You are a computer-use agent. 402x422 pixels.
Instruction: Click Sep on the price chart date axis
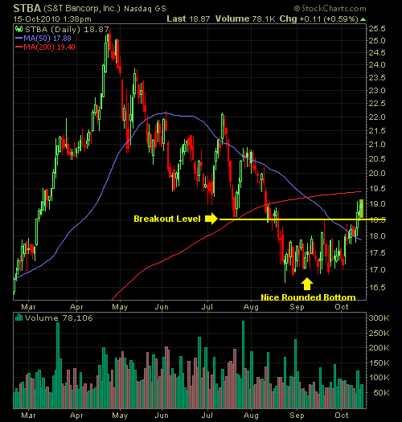click(297, 307)
